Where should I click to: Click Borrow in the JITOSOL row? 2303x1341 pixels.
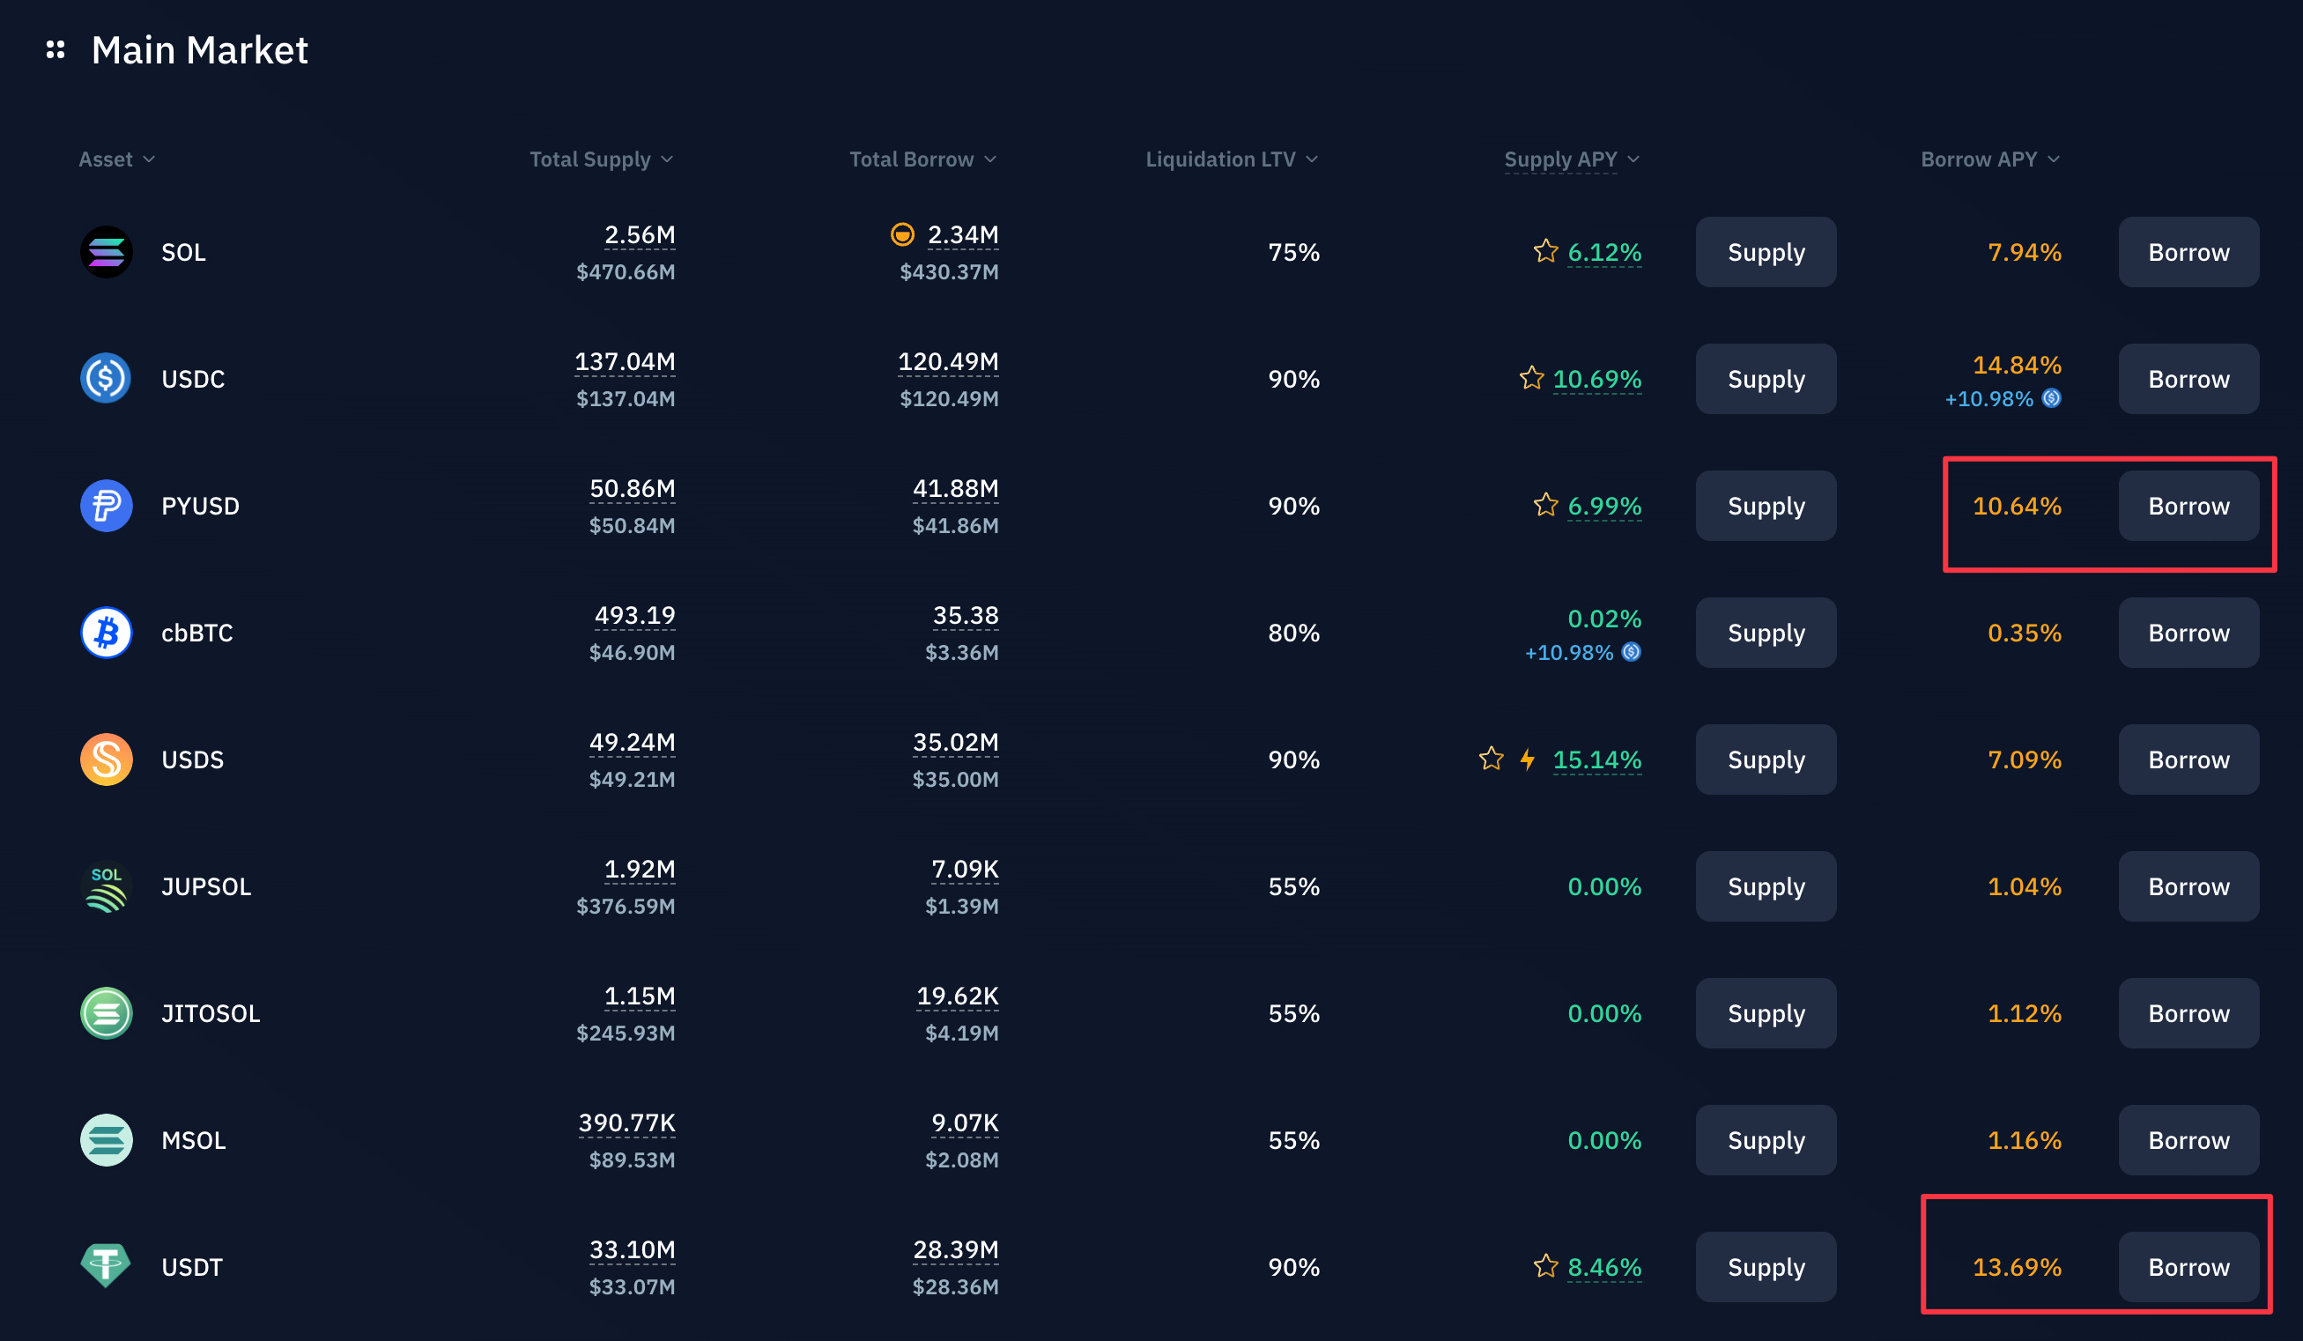pos(2188,1013)
